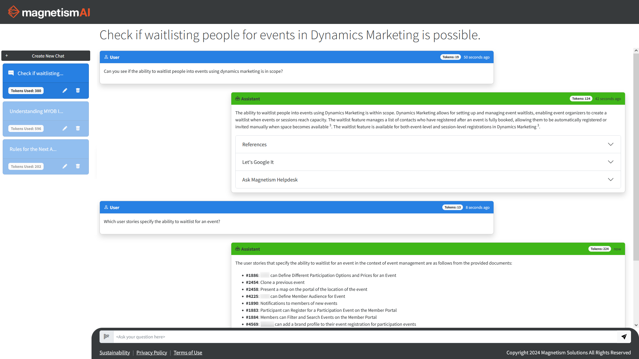The height and width of the screenshot is (359, 639).
Task: Click 'Which user stories specify' question text
Action: coord(162,221)
